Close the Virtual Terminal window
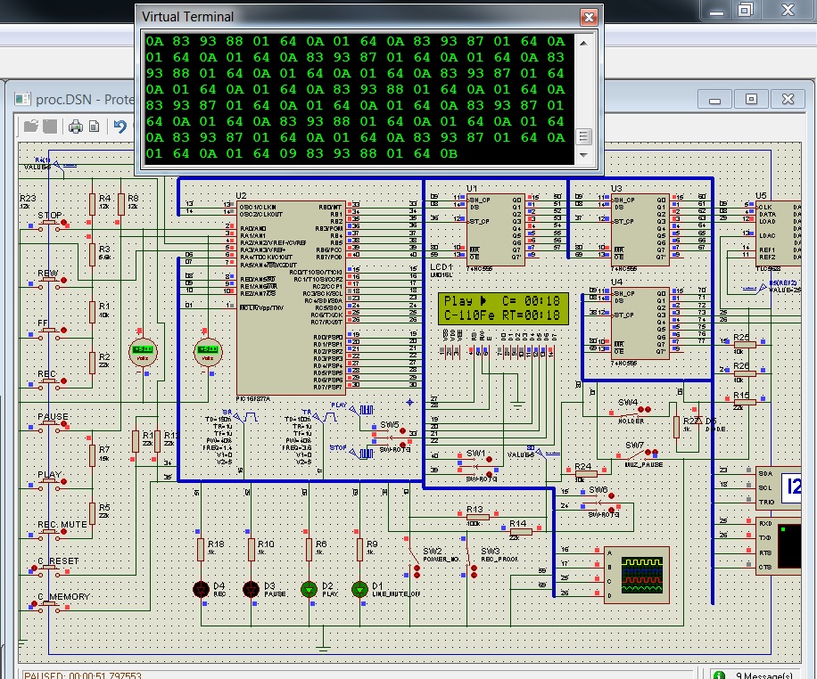 [589, 17]
